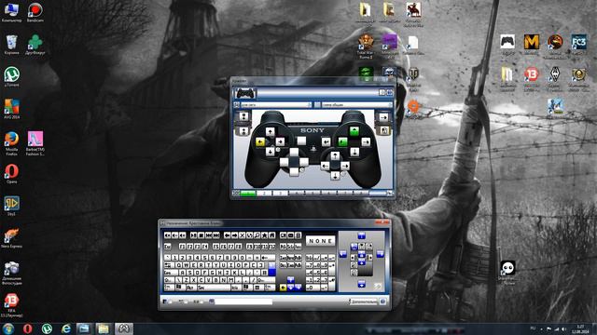
Task: Select right stick up-arrow assignment
Action: click(335, 155)
